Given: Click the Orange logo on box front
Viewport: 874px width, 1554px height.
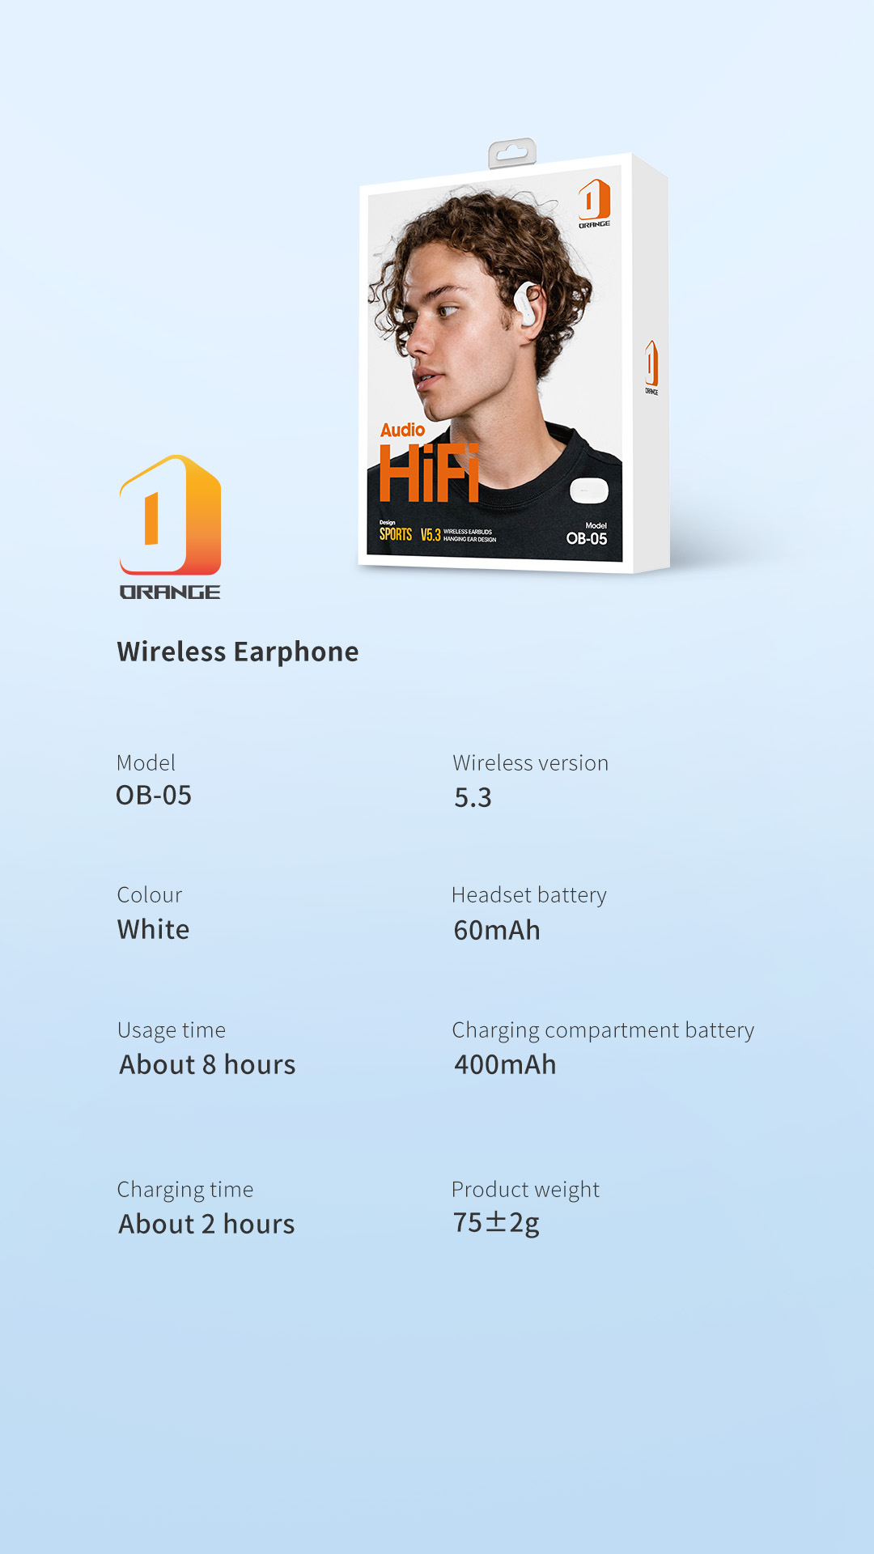Looking at the screenshot, I should coord(594,203).
